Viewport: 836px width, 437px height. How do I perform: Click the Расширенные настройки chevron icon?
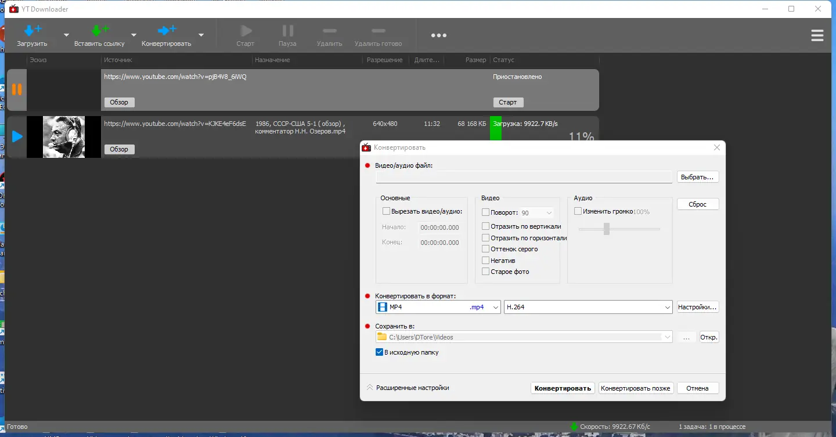click(369, 388)
